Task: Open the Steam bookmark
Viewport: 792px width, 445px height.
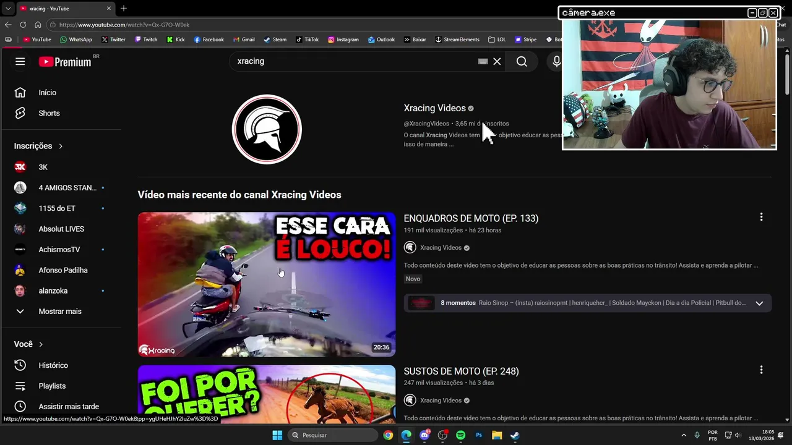Action: click(275, 39)
